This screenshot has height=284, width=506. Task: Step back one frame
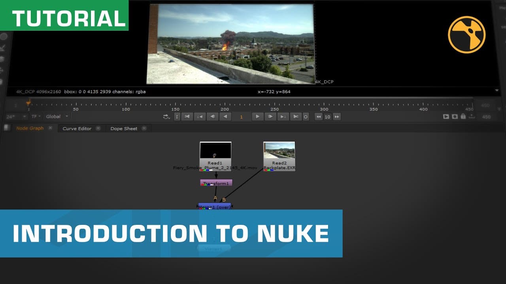click(213, 117)
